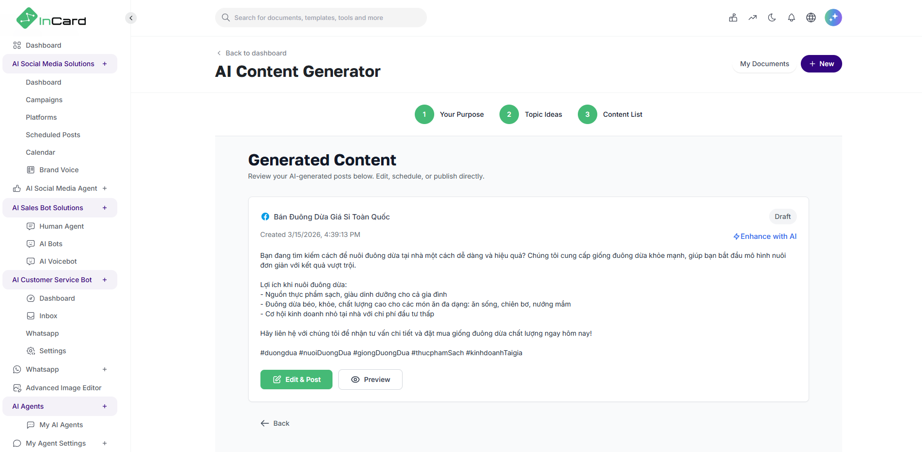The height and width of the screenshot is (452, 922).
Task: Open notifications via the bell icon
Action: coord(791,17)
